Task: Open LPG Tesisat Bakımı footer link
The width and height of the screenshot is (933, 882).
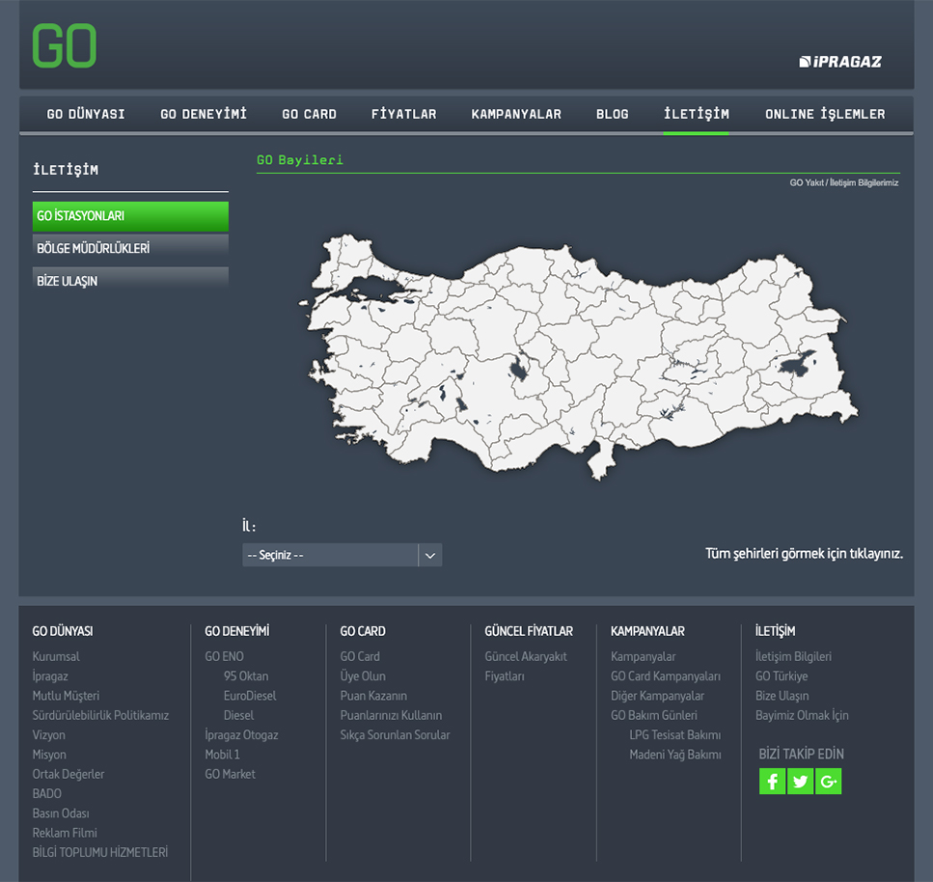Action: [x=675, y=735]
